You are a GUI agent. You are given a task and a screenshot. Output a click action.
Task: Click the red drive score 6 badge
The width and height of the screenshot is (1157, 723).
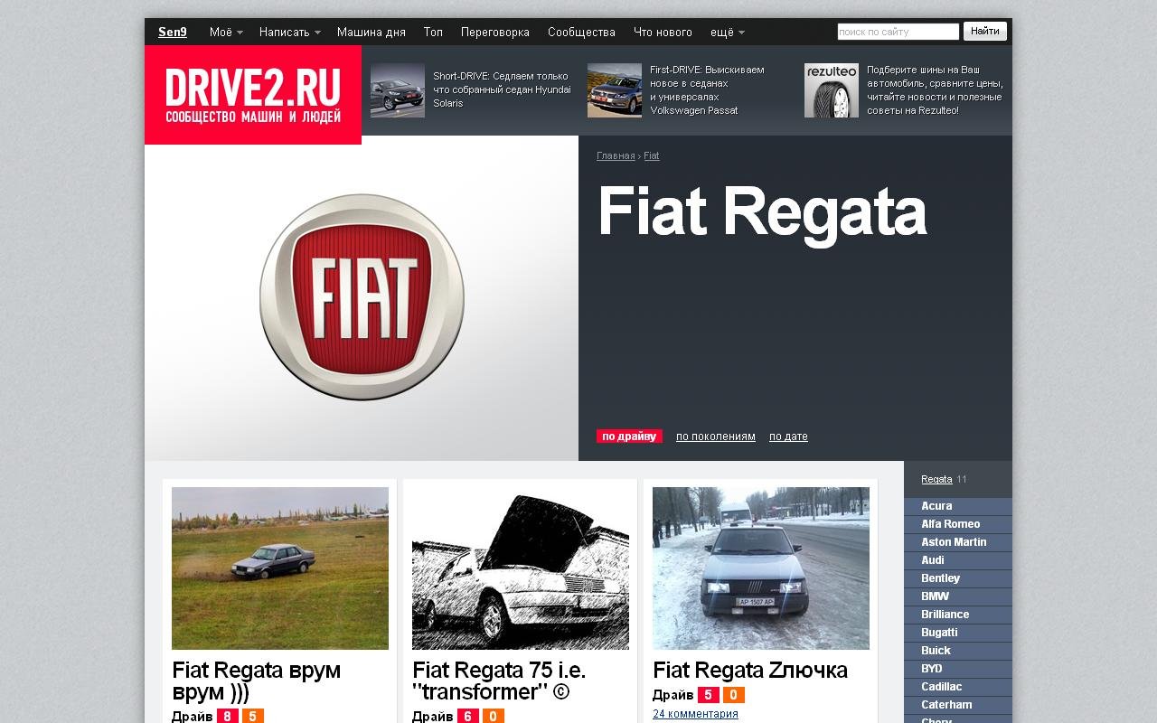(x=468, y=717)
